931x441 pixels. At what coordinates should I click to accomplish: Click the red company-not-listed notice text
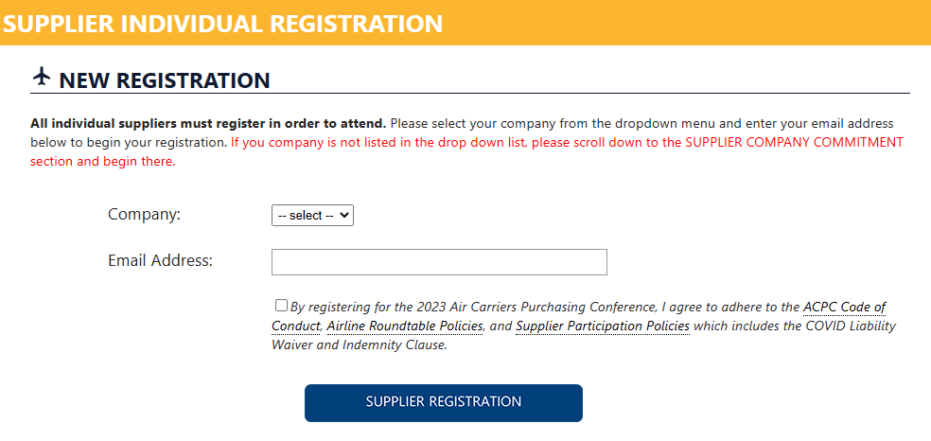(466, 152)
